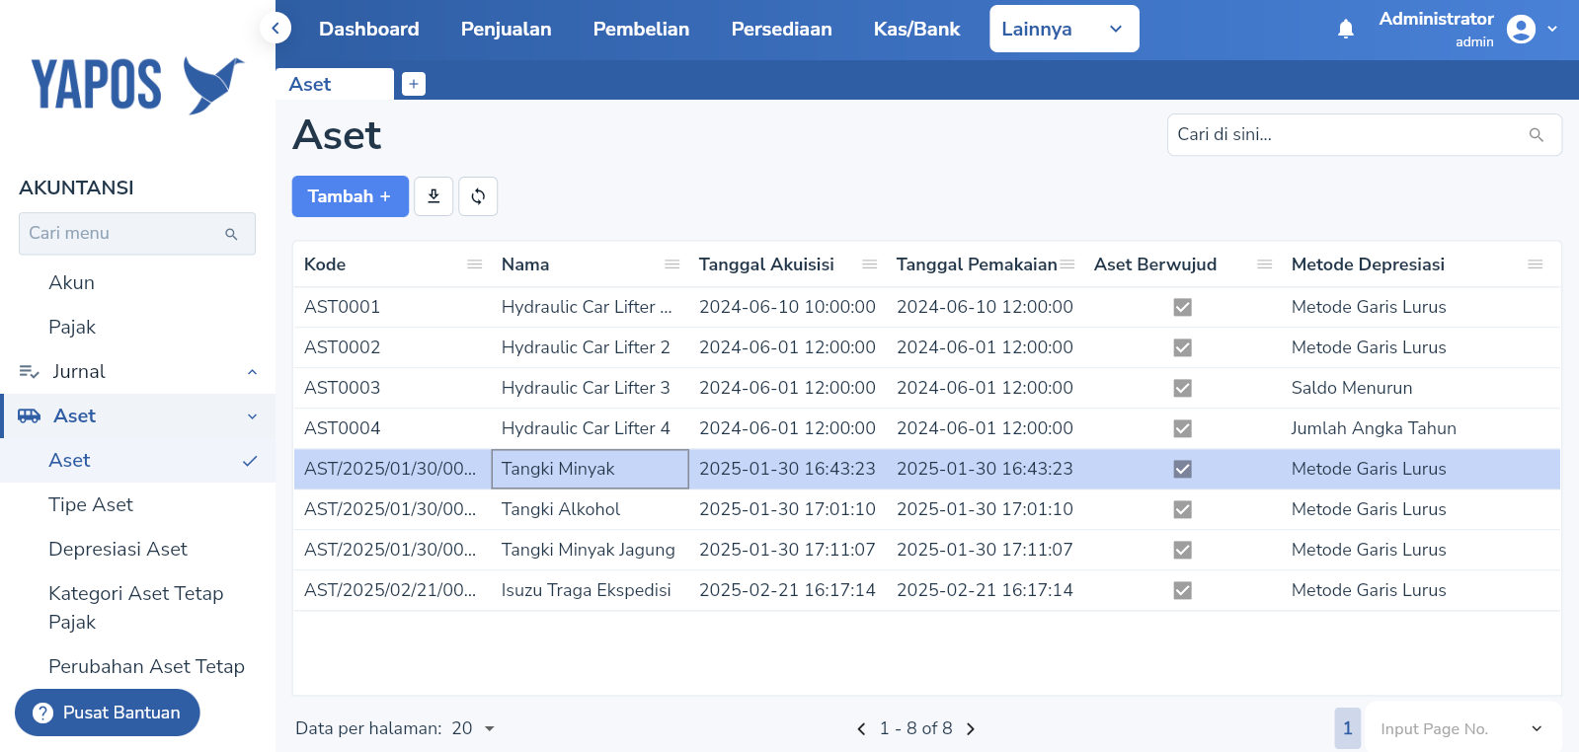This screenshot has height=752, width=1579.
Task: Collapse the sidebar with the chevron button
Action: coord(276,29)
